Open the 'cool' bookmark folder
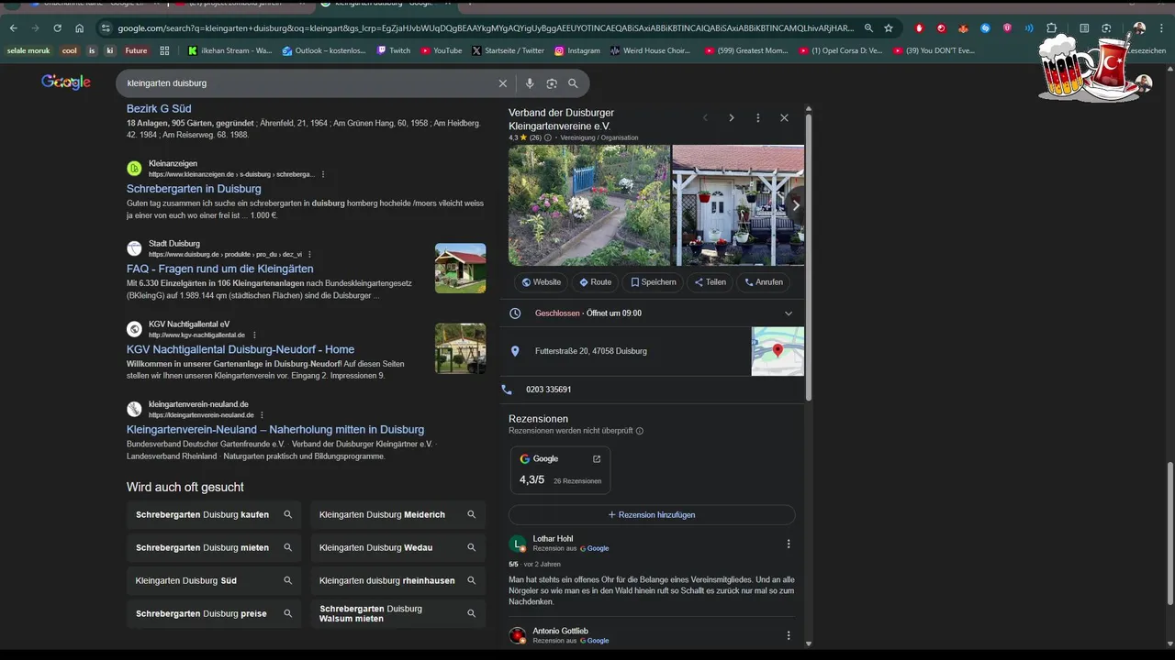Screen dimensions: 1175x660 pos(69,51)
